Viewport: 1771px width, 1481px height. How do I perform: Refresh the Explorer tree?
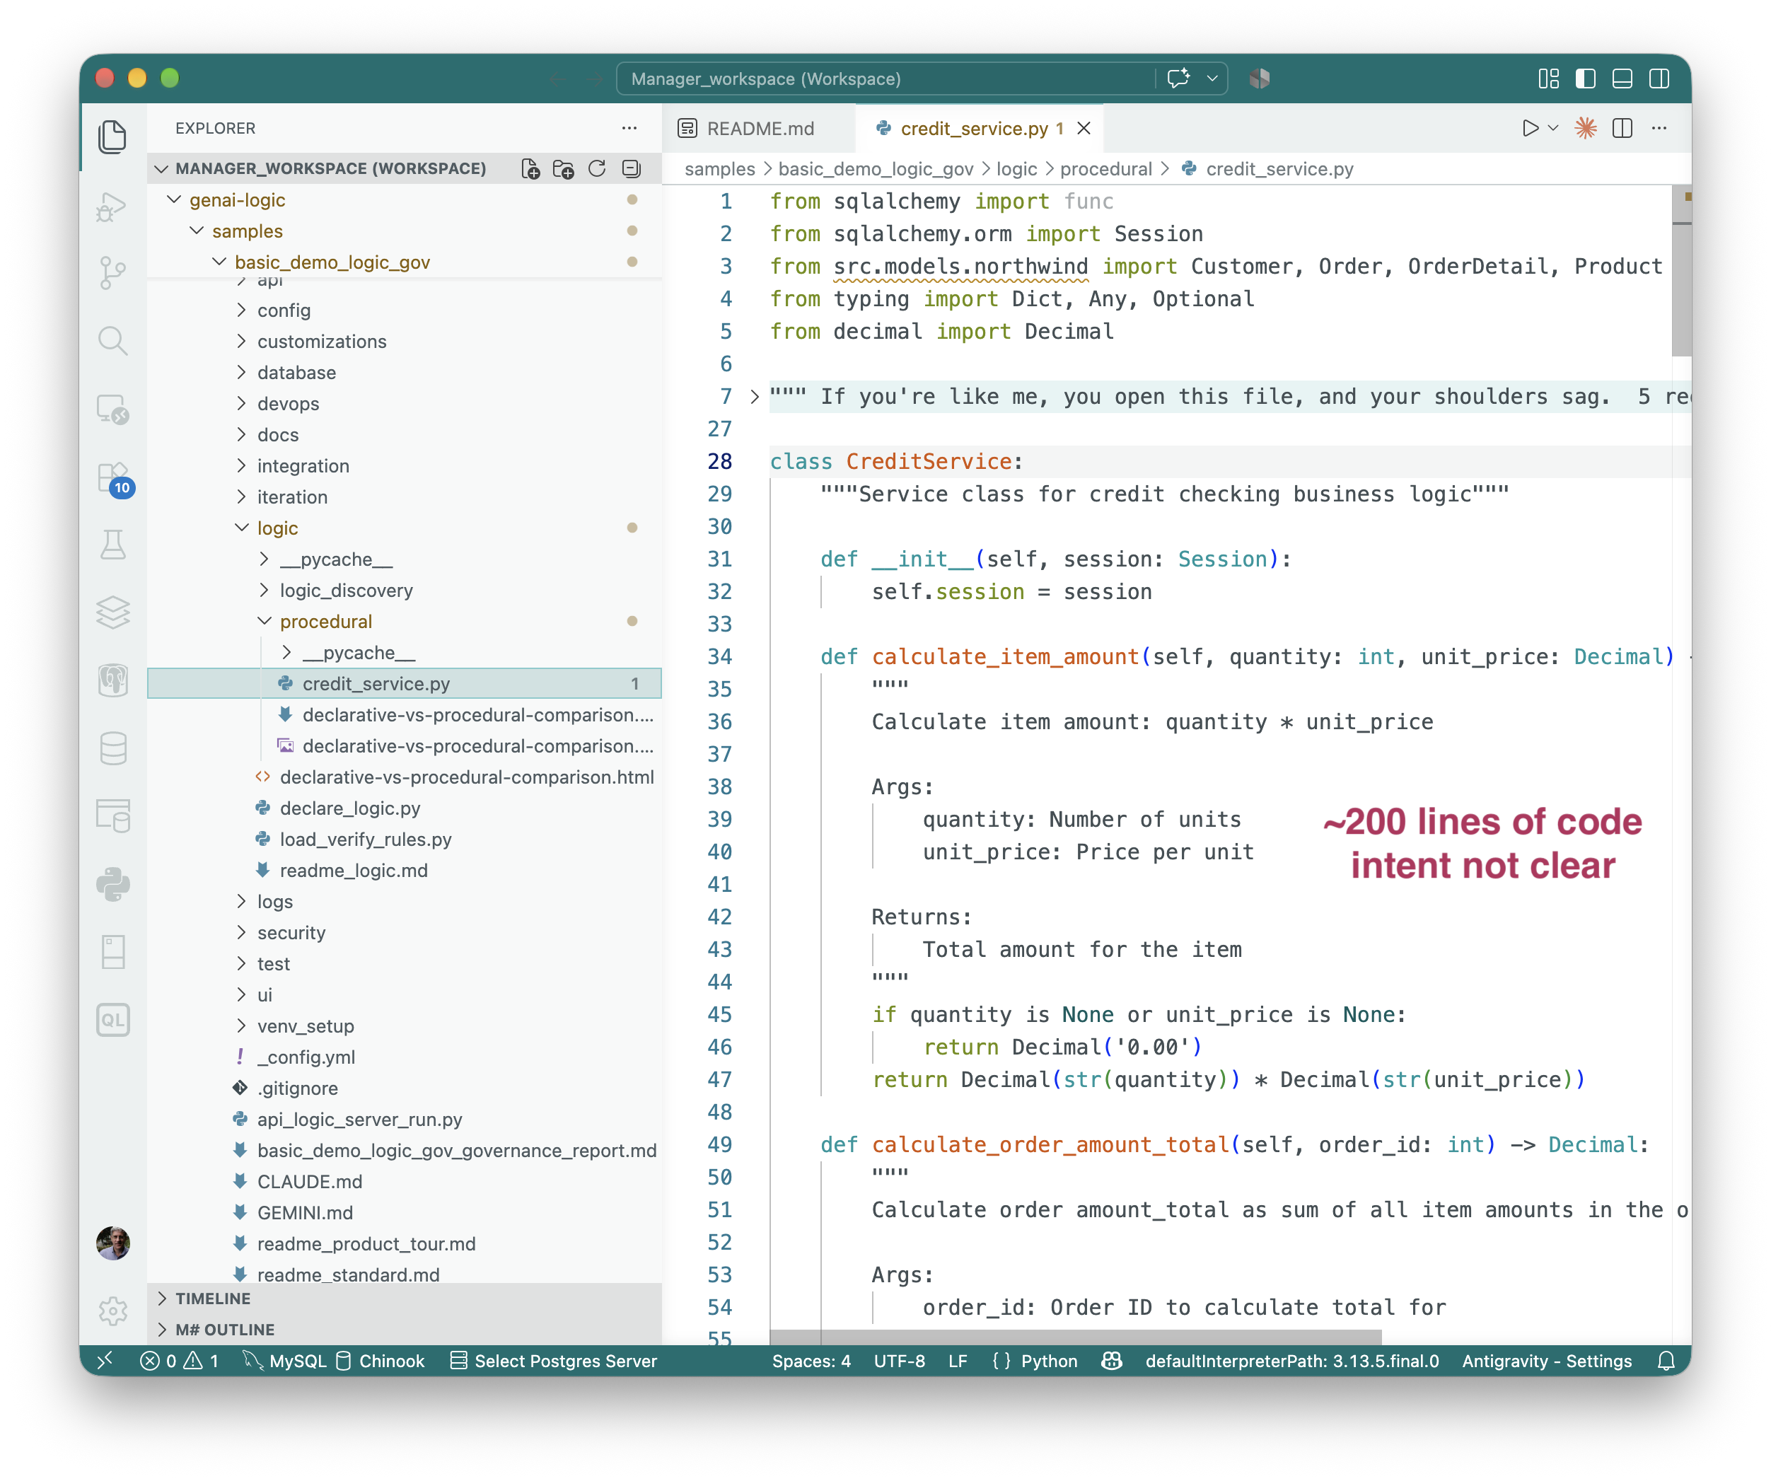click(597, 168)
